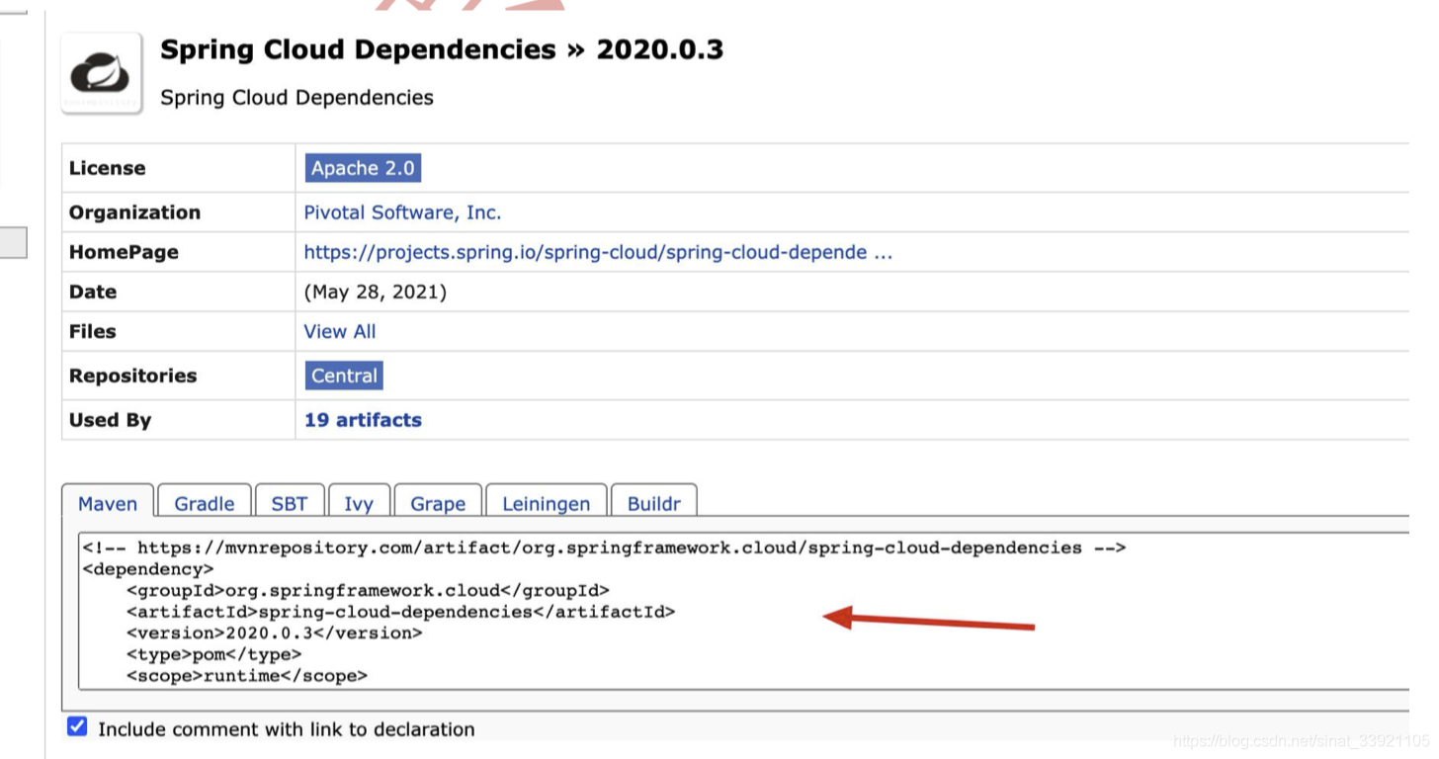The image size is (1439, 759).
Task: Click the Used By row label
Action: pyautogui.click(x=110, y=420)
